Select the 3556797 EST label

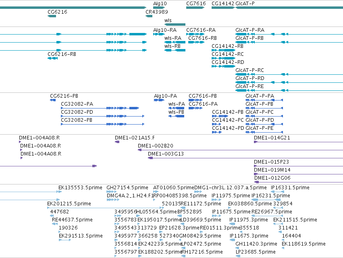[126, 252]
